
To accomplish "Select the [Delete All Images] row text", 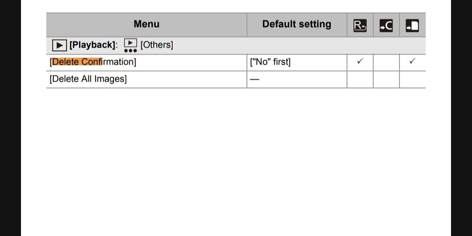I will tap(88, 79).
